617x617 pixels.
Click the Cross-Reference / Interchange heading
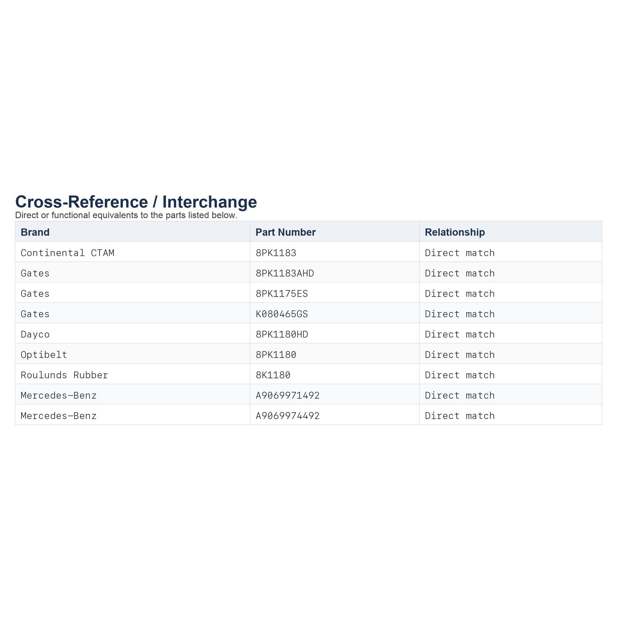pos(136,202)
